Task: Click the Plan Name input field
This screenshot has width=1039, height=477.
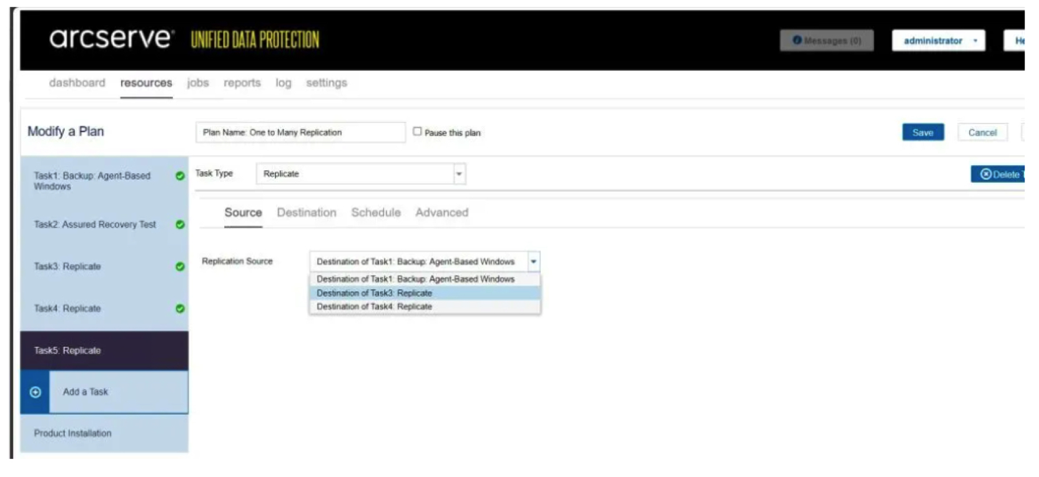Action: click(300, 132)
